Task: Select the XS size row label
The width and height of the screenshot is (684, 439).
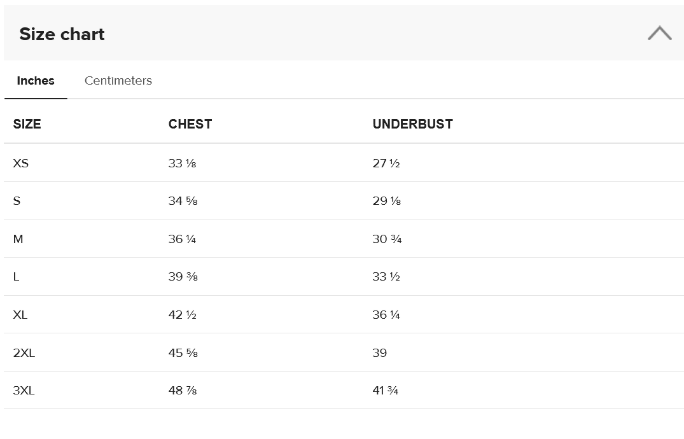Action: pos(21,164)
